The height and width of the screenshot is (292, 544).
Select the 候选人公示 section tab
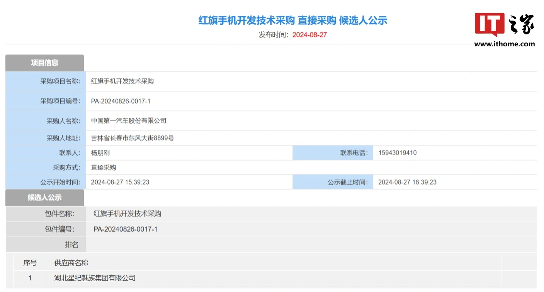[44, 198]
